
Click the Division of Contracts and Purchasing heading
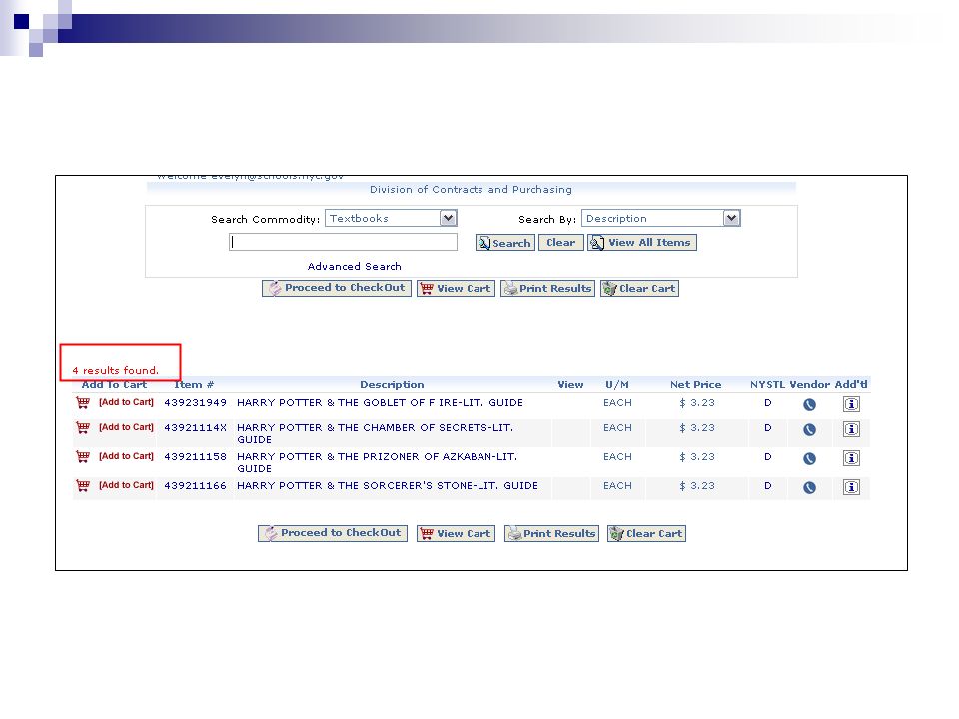point(471,190)
